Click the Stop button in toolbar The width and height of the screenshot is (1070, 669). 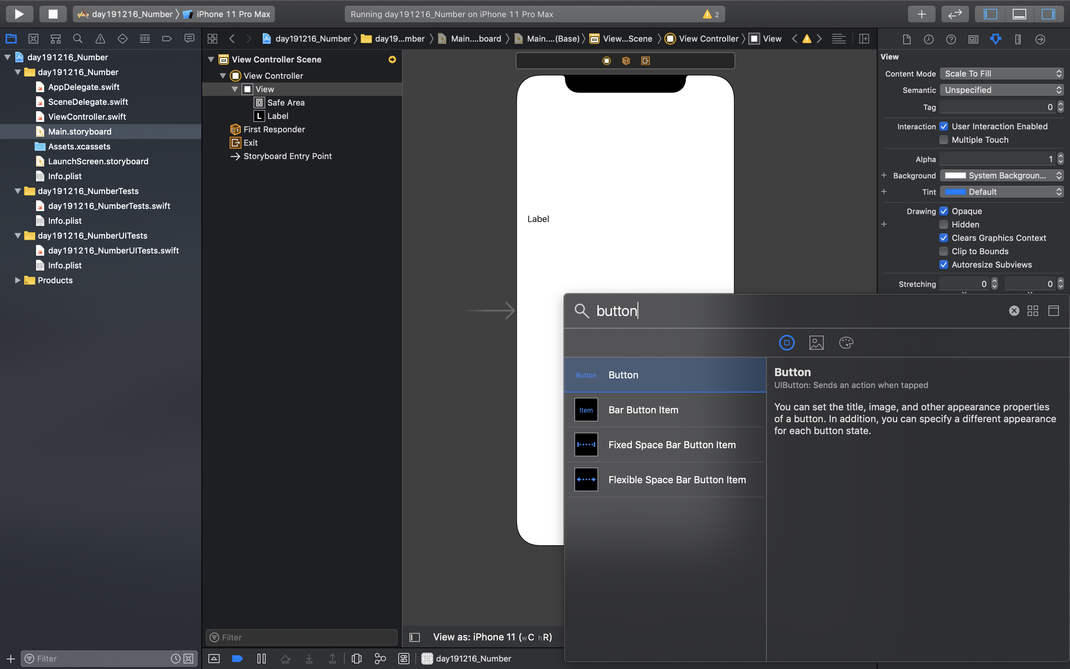(x=53, y=14)
